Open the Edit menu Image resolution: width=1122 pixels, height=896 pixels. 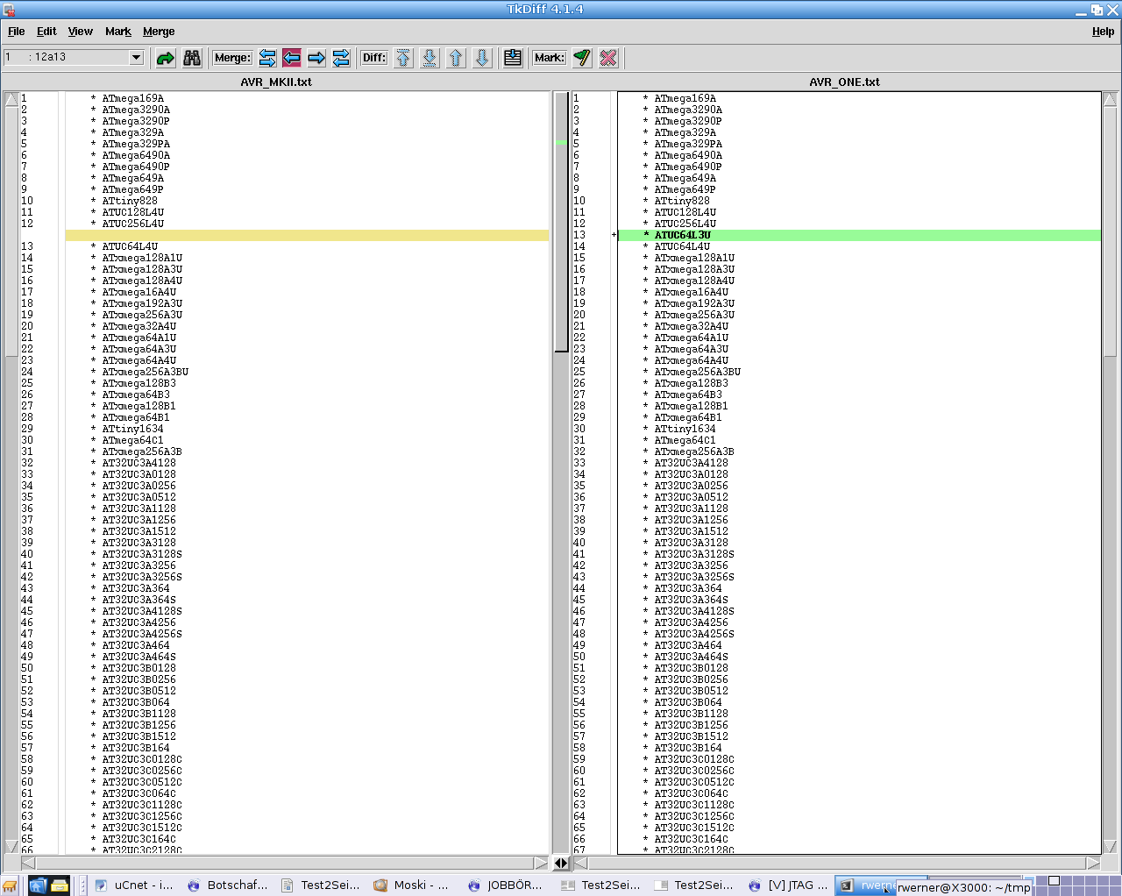(46, 32)
